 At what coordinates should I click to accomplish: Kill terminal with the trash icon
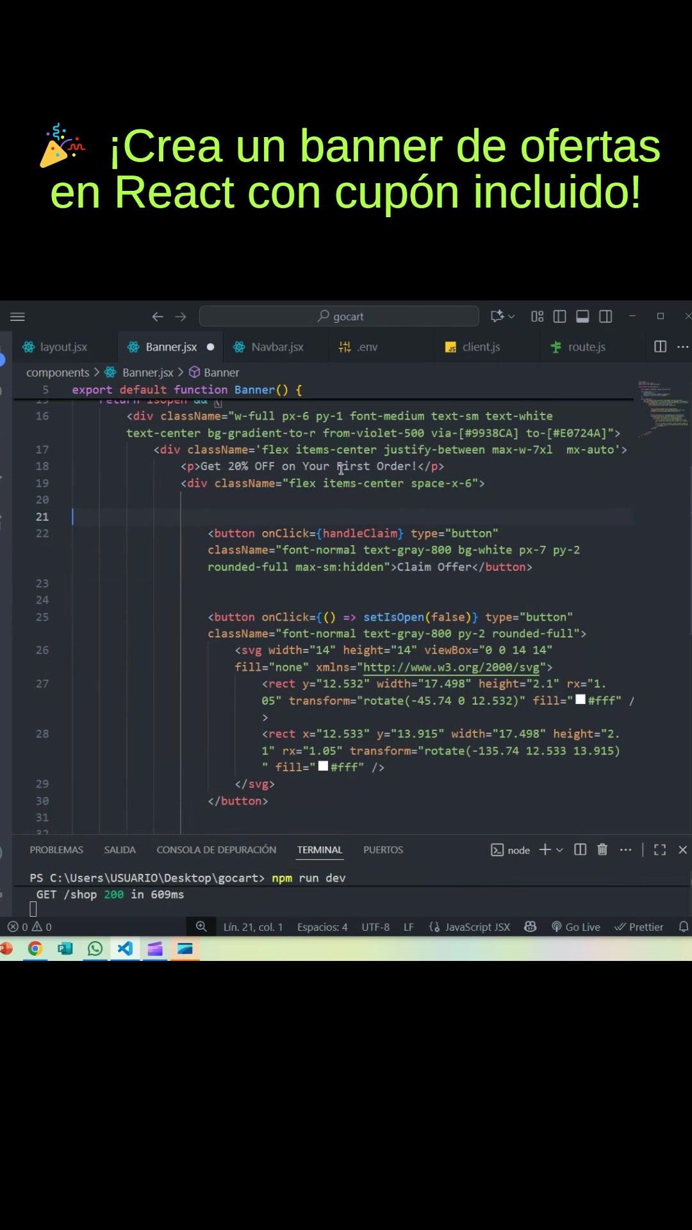tap(602, 849)
